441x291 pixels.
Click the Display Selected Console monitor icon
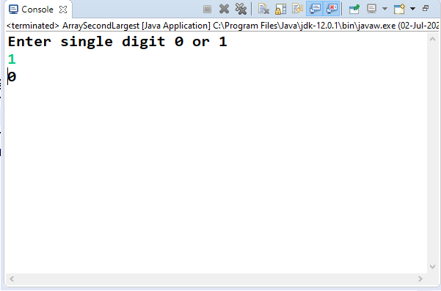point(371,9)
